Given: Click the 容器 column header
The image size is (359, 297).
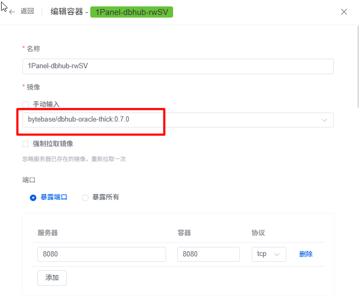Looking at the screenshot, I should tap(184, 233).
